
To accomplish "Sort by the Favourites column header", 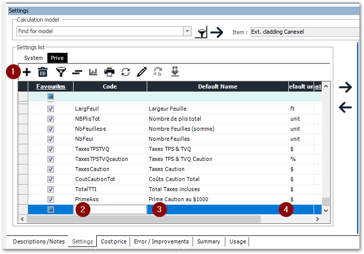I will (x=50, y=87).
